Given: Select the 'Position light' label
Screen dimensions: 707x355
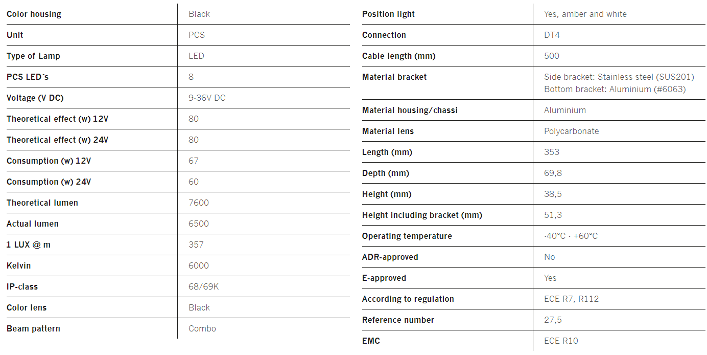Looking at the screenshot, I should click(x=388, y=14).
